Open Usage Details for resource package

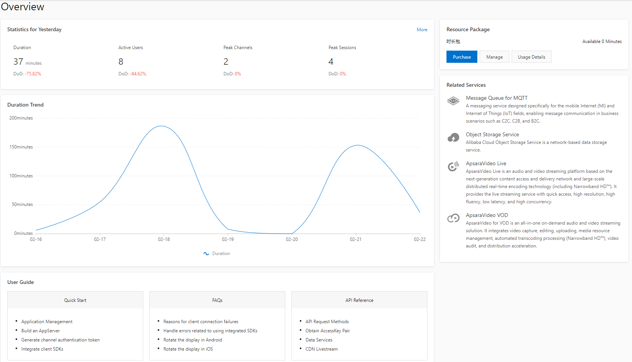point(531,57)
